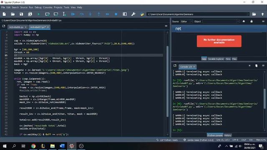
Task: Open the Projects menu
Action: click(58, 7)
